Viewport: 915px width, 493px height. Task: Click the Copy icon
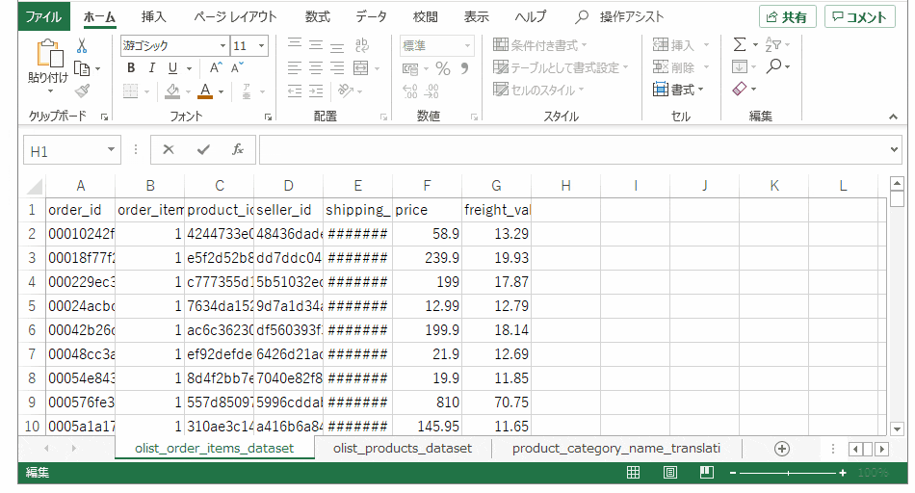[82, 68]
